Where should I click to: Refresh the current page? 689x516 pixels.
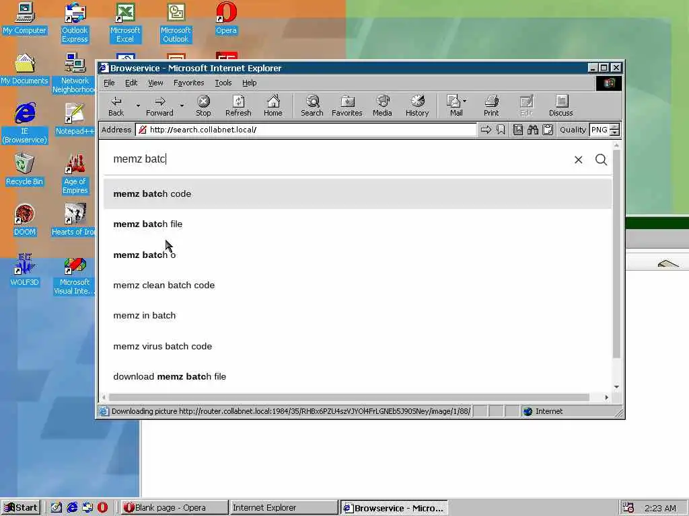click(238, 105)
